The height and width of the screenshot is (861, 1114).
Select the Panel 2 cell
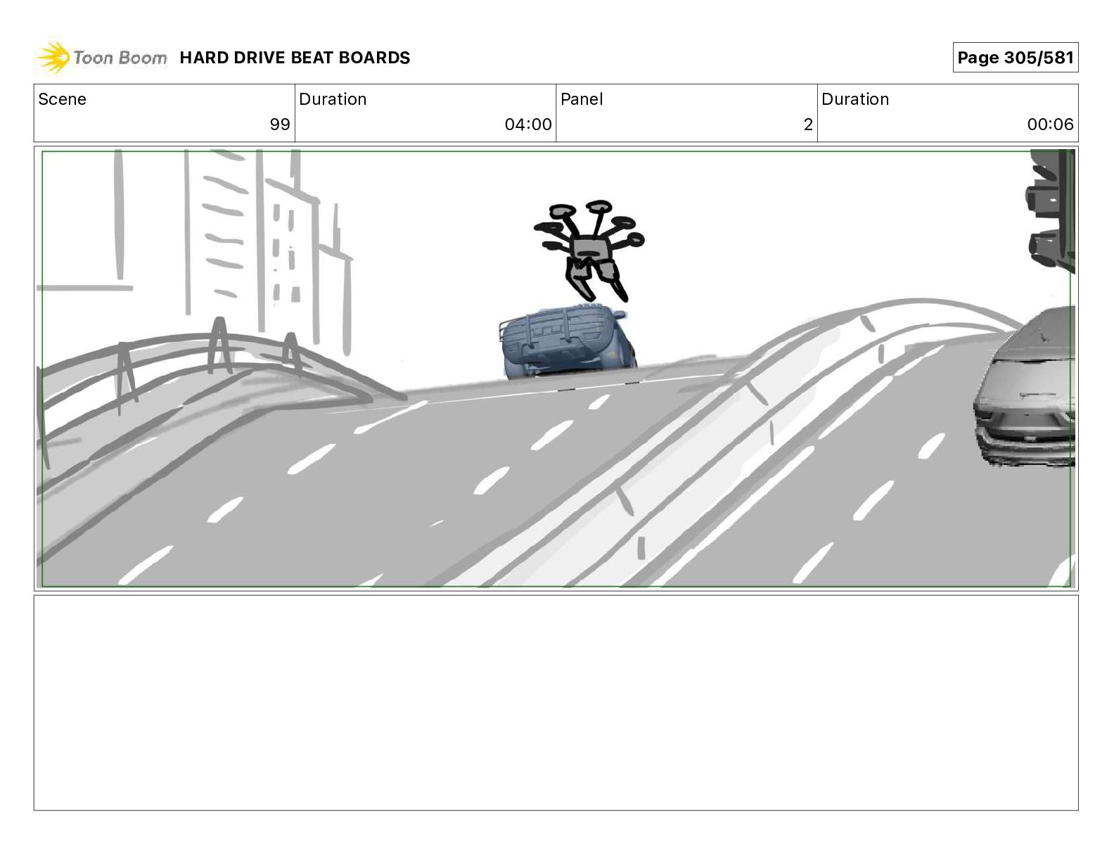pos(686,113)
